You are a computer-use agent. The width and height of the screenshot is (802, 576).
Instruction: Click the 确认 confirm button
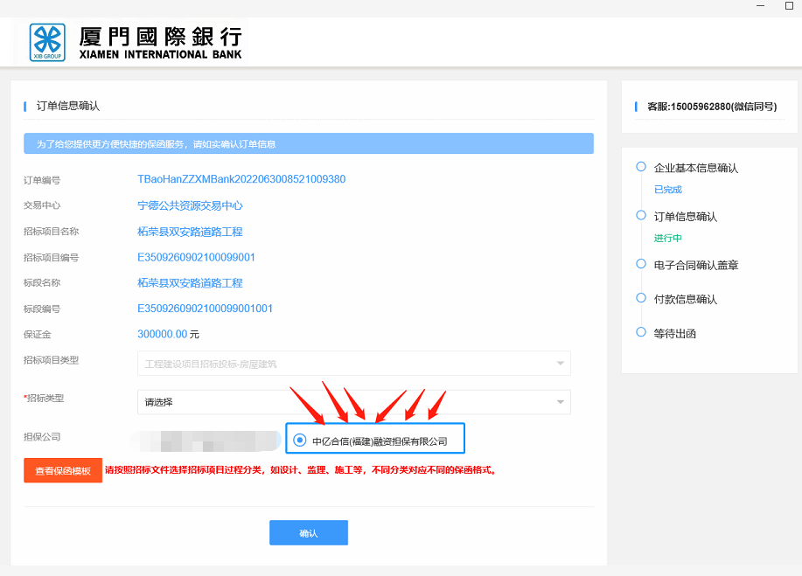click(308, 532)
